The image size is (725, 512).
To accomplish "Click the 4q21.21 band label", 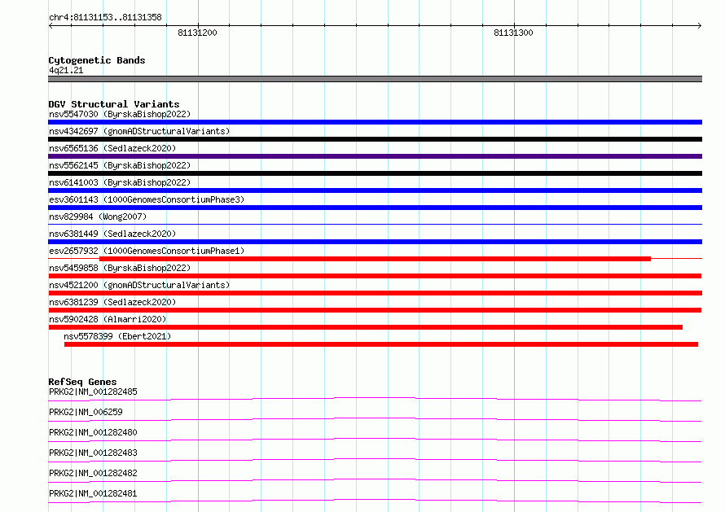I will (66, 70).
